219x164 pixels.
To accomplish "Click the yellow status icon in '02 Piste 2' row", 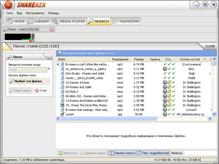I will pos(169,92).
